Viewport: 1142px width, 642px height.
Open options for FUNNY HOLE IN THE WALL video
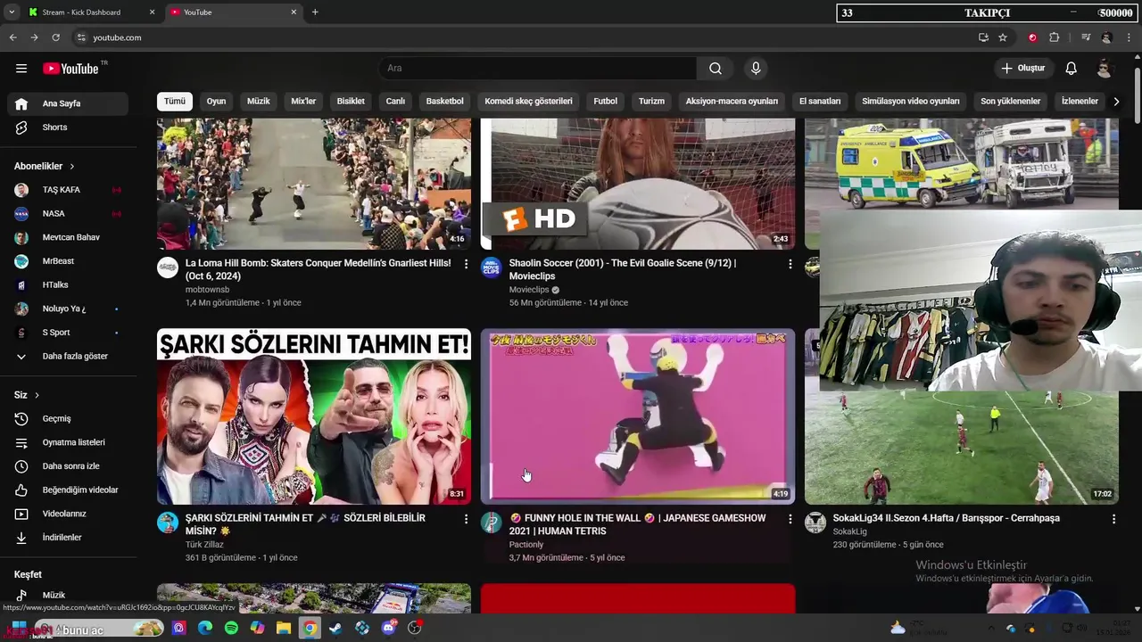(x=790, y=519)
